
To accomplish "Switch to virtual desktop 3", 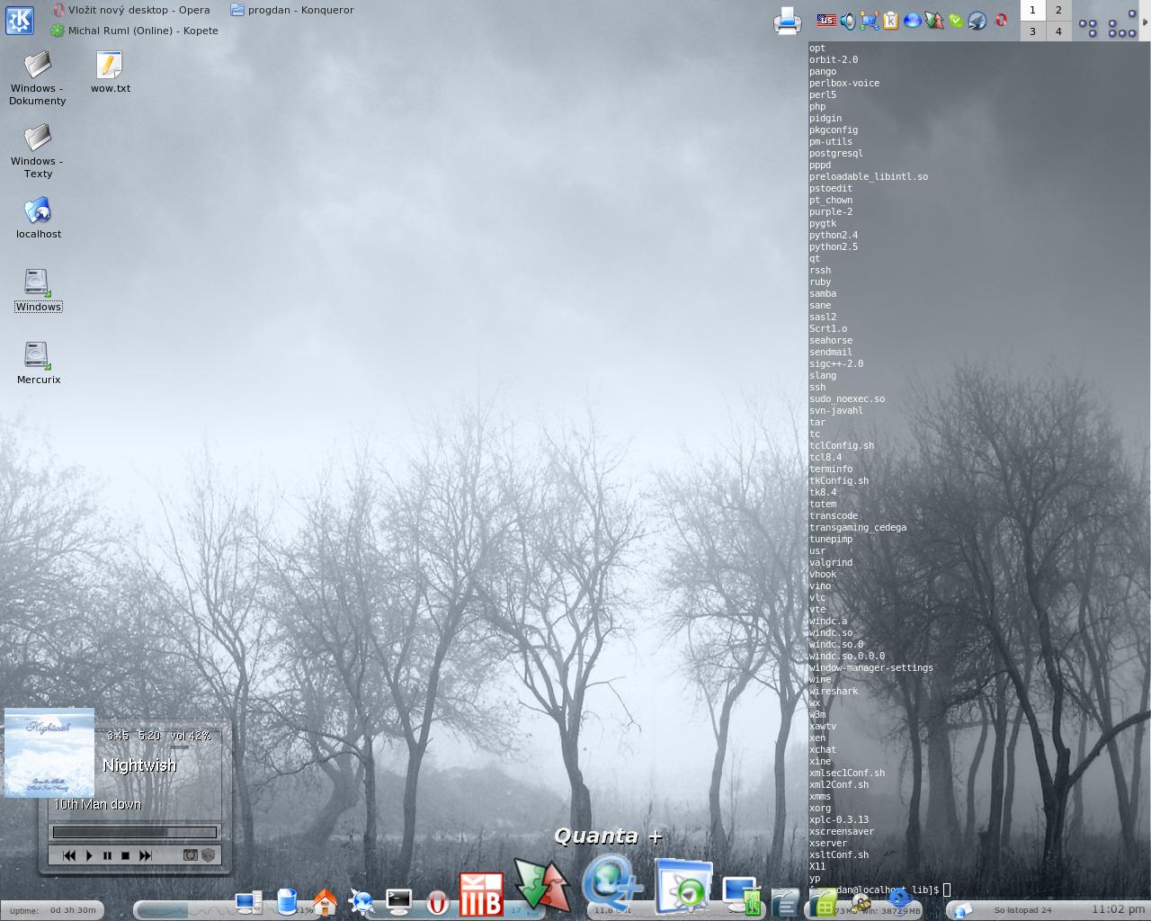I will pos(1032,31).
